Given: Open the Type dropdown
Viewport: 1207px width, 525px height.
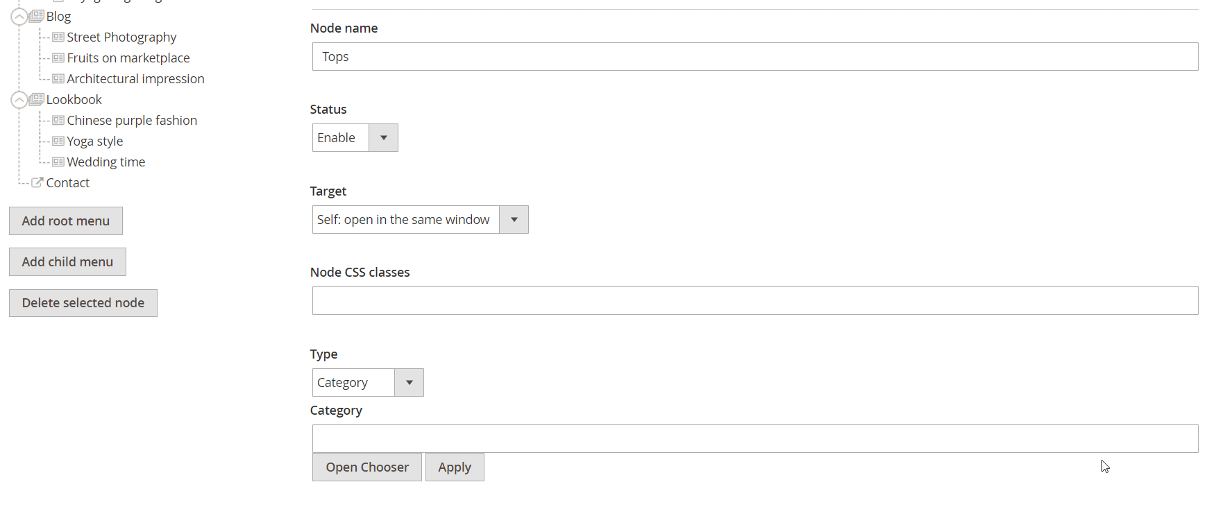Looking at the screenshot, I should [x=367, y=382].
